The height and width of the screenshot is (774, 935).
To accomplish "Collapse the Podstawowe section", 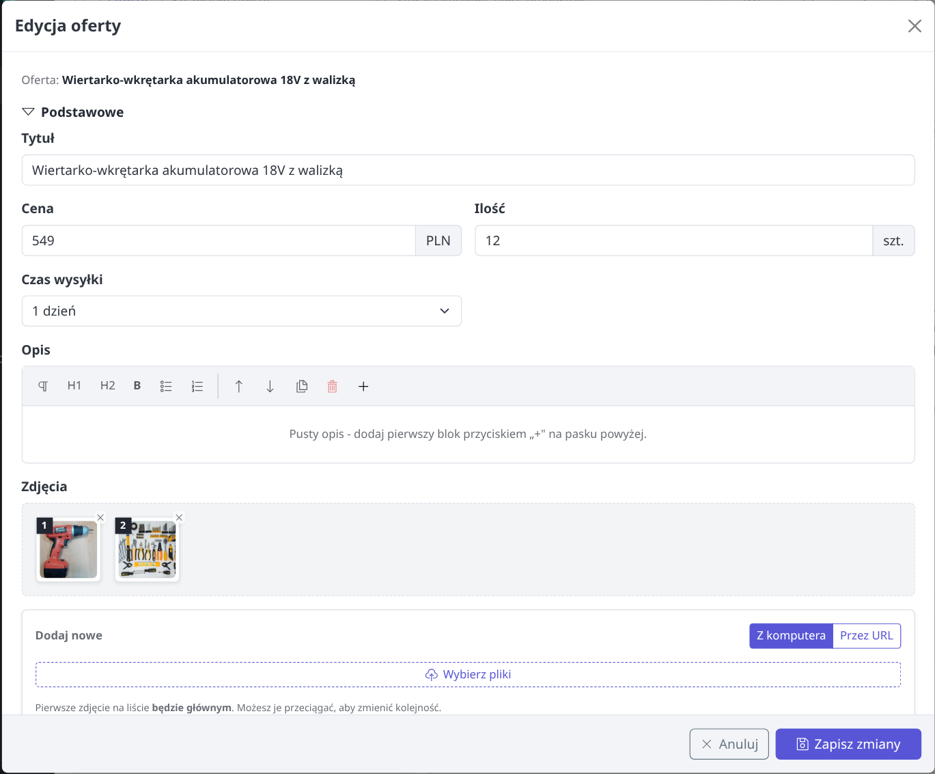I will tap(73, 112).
